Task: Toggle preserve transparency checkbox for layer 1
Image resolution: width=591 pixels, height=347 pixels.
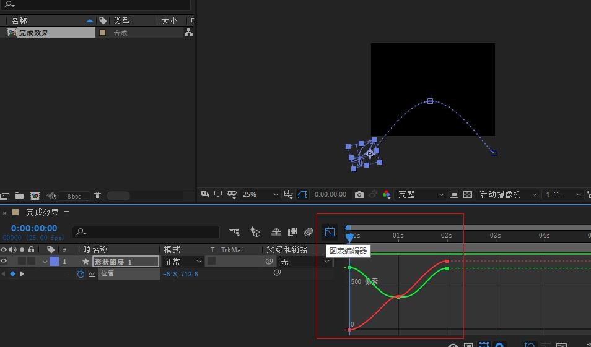Action: click(x=211, y=261)
